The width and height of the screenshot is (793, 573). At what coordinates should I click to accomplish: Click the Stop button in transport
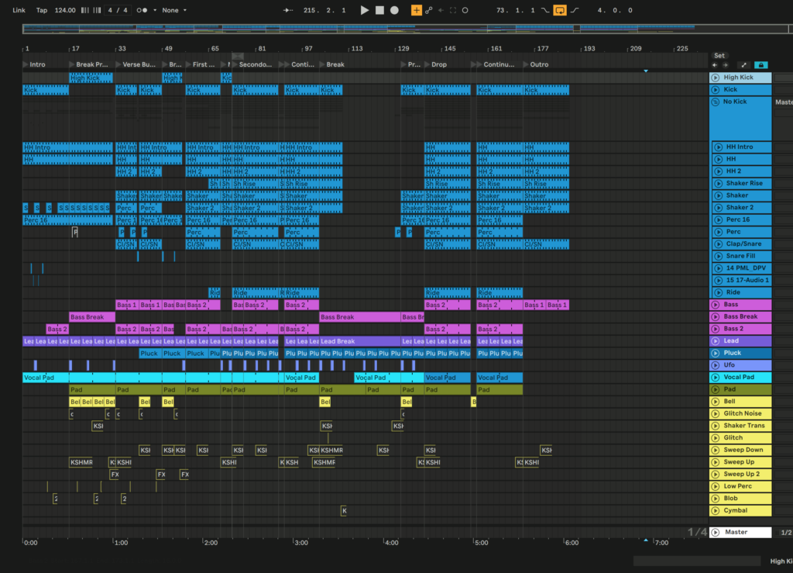[379, 10]
